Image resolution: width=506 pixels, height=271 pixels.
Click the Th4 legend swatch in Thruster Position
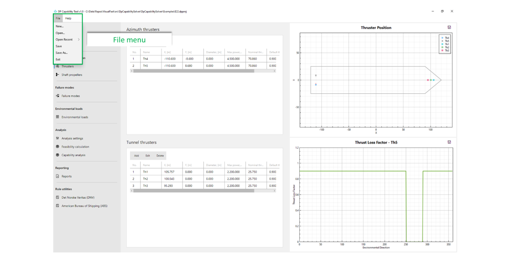[443, 38]
